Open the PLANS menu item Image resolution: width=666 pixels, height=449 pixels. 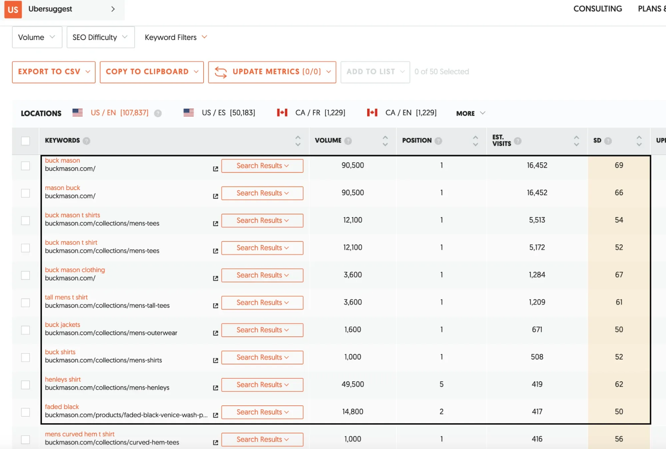652,9
